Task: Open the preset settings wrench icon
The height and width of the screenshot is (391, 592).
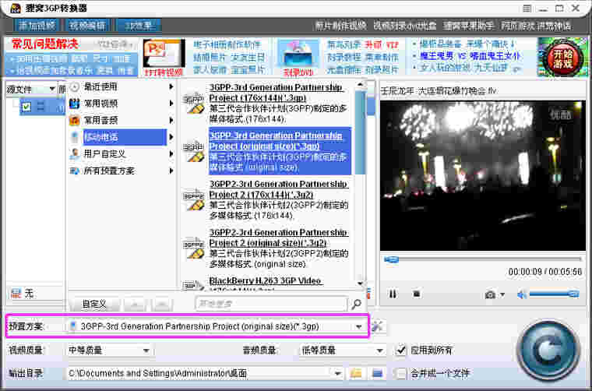Action: pyautogui.click(x=378, y=326)
